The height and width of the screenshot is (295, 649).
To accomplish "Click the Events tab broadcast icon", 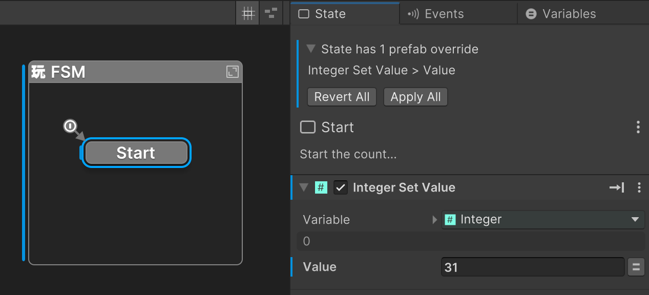I will [413, 14].
